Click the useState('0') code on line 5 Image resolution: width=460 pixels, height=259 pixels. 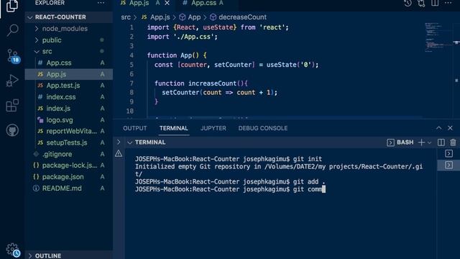coord(293,65)
